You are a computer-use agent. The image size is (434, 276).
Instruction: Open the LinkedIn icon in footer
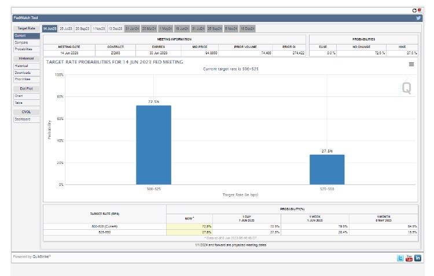(417, 258)
